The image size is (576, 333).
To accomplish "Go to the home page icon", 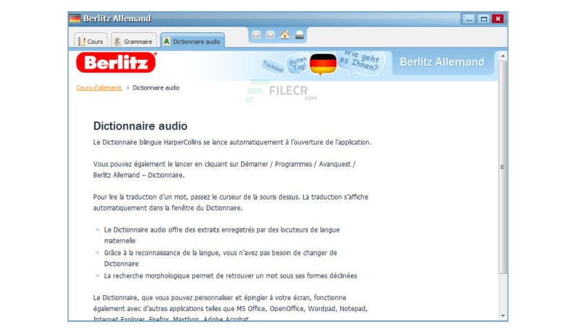I will [x=285, y=35].
